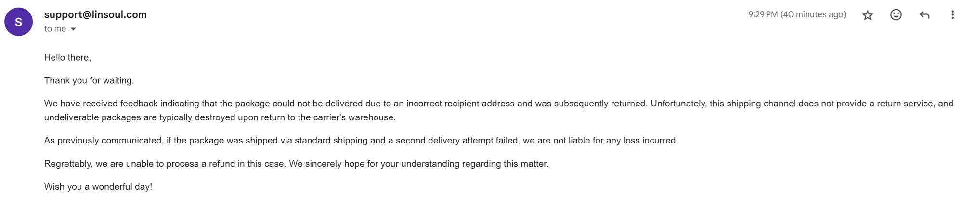This screenshot has width=963, height=208.
Task: Click the line starting "undeliverable packages are typically"
Action: (x=220, y=117)
